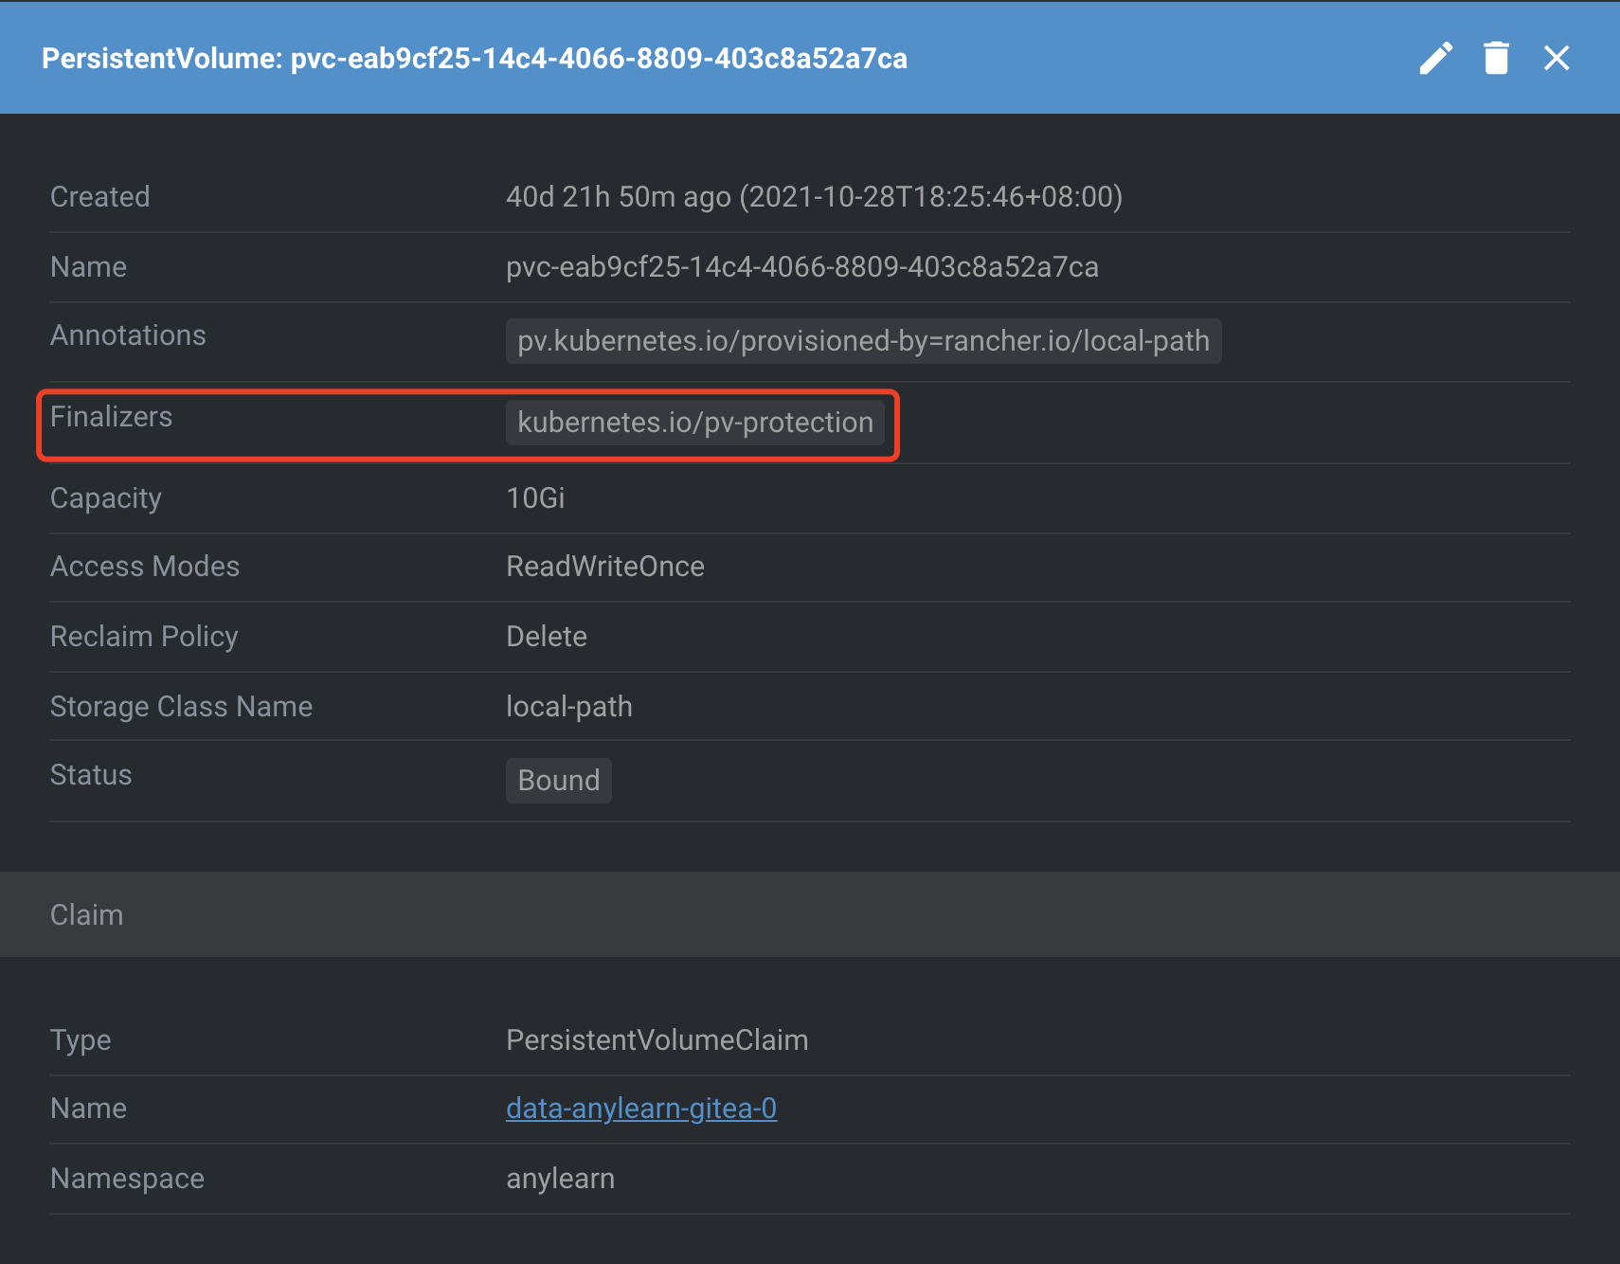The image size is (1620, 1264).
Task: Click the anylearn namespace value
Action: tap(560, 1179)
